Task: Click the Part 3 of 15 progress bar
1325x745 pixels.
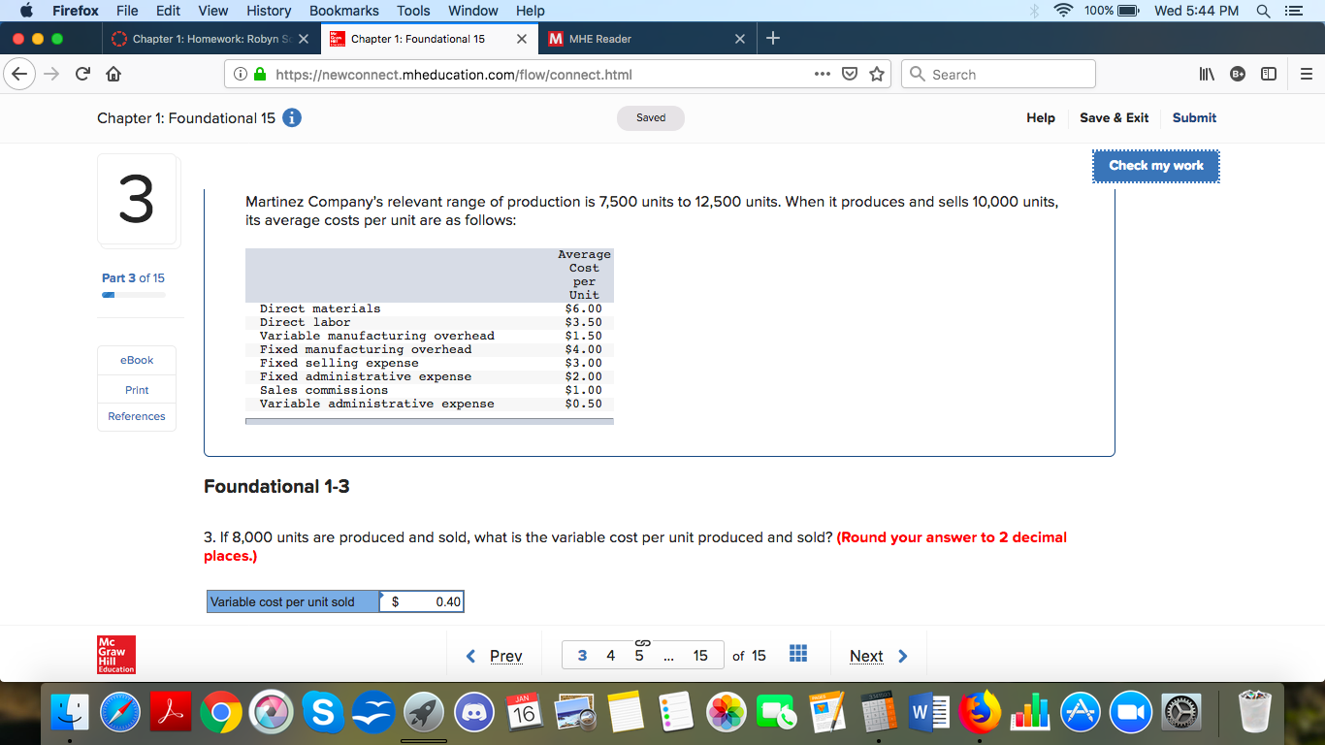Action: coord(134,294)
